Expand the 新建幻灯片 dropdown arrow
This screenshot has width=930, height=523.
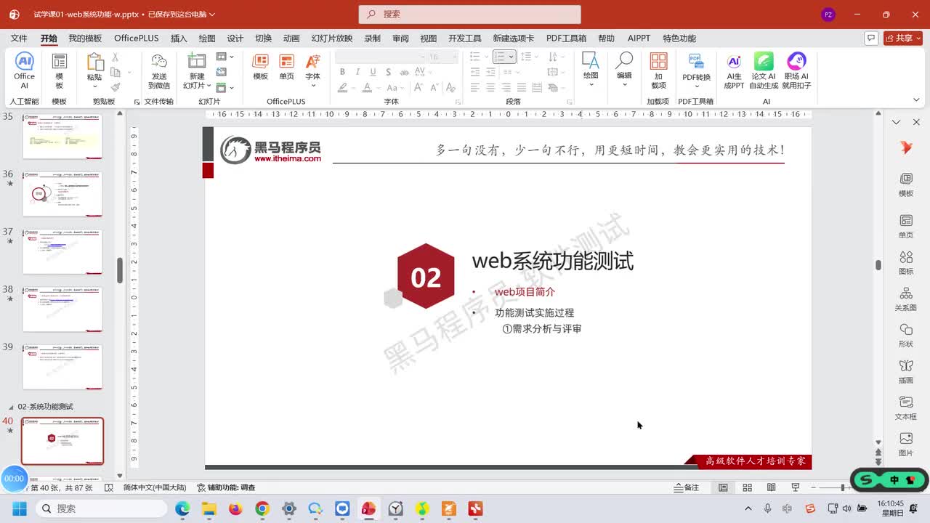tap(209, 86)
